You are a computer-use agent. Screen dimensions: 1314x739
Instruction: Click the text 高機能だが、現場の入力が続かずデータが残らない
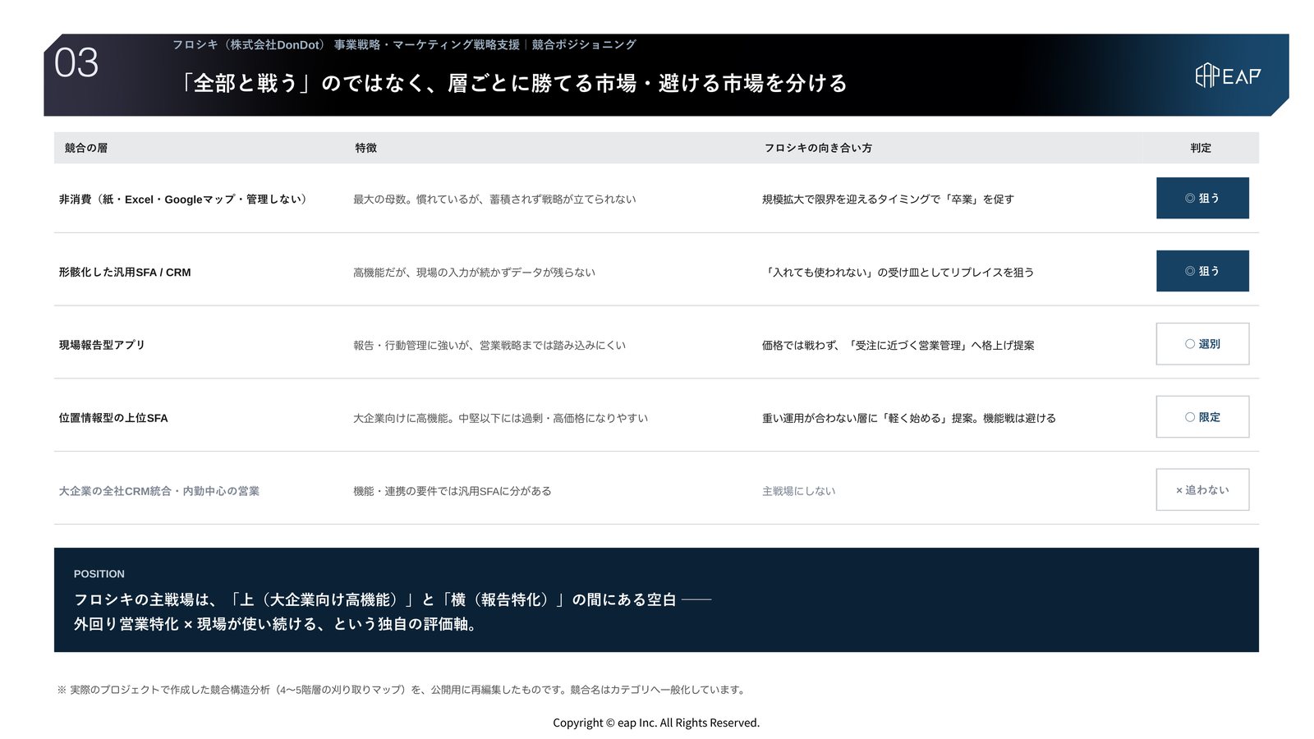pos(474,272)
